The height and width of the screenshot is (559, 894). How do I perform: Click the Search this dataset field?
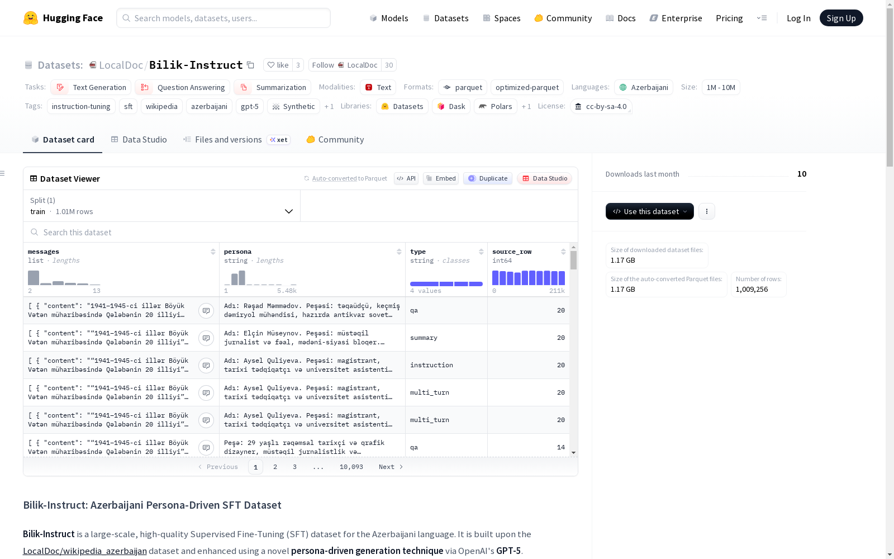tap(301, 232)
